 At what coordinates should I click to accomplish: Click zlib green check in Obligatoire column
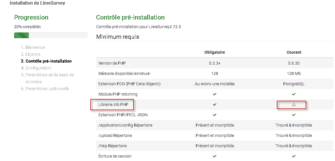(x=215, y=105)
